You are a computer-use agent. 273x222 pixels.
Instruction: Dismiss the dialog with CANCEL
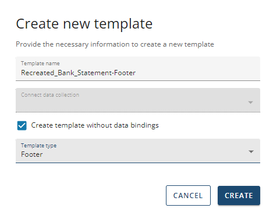[188, 196]
